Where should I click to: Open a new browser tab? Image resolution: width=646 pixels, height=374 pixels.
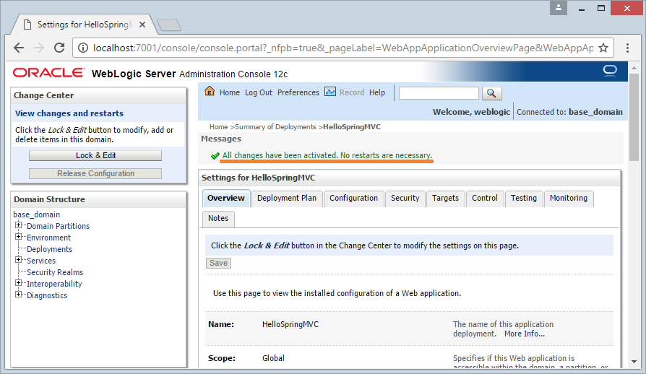click(x=169, y=25)
